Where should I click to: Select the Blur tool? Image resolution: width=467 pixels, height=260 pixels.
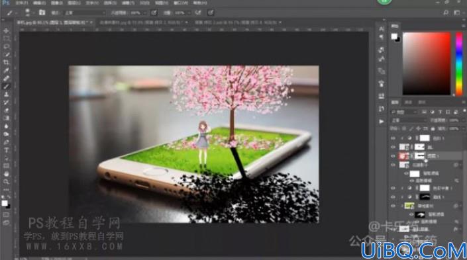[x=6, y=126]
